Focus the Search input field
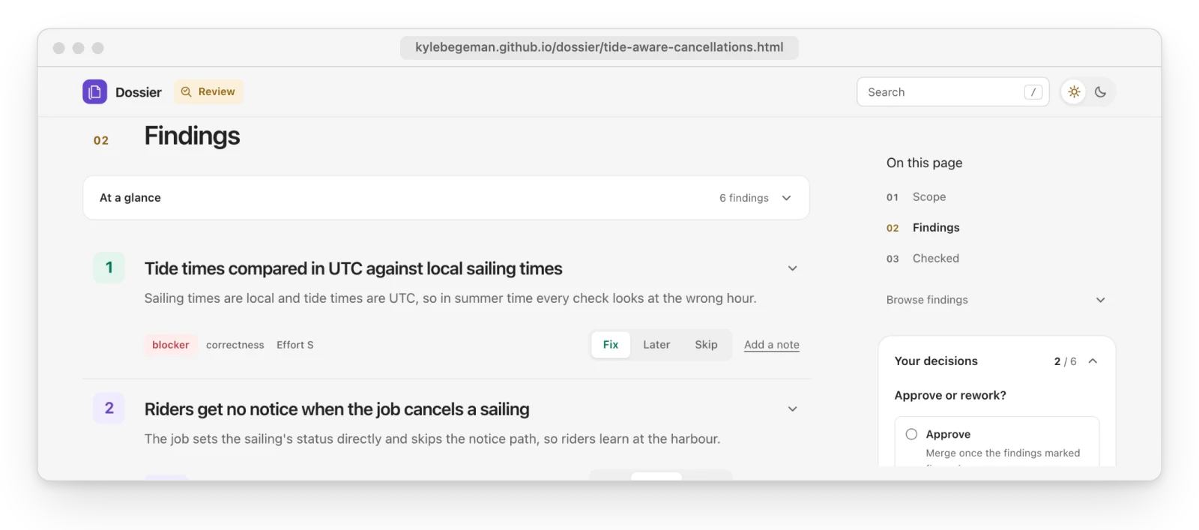The height and width of the screenshot is (530, 1199). click(952, 92)
